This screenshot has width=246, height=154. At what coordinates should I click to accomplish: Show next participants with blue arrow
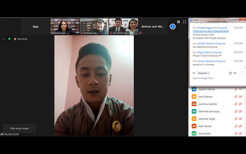point(173,26)
